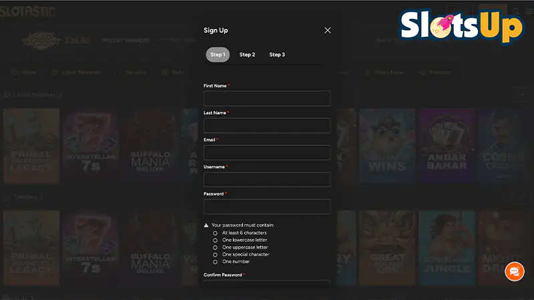Open the live chat bubble
This screenshot has width=534, height=300.
point(514,271)
